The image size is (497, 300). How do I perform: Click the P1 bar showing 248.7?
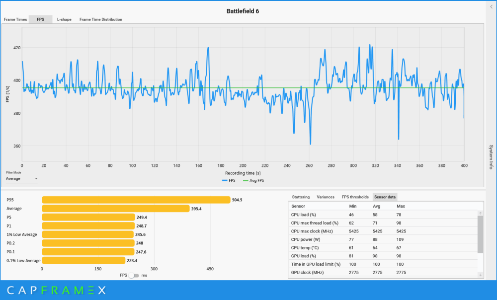click(x=88, y=226)
